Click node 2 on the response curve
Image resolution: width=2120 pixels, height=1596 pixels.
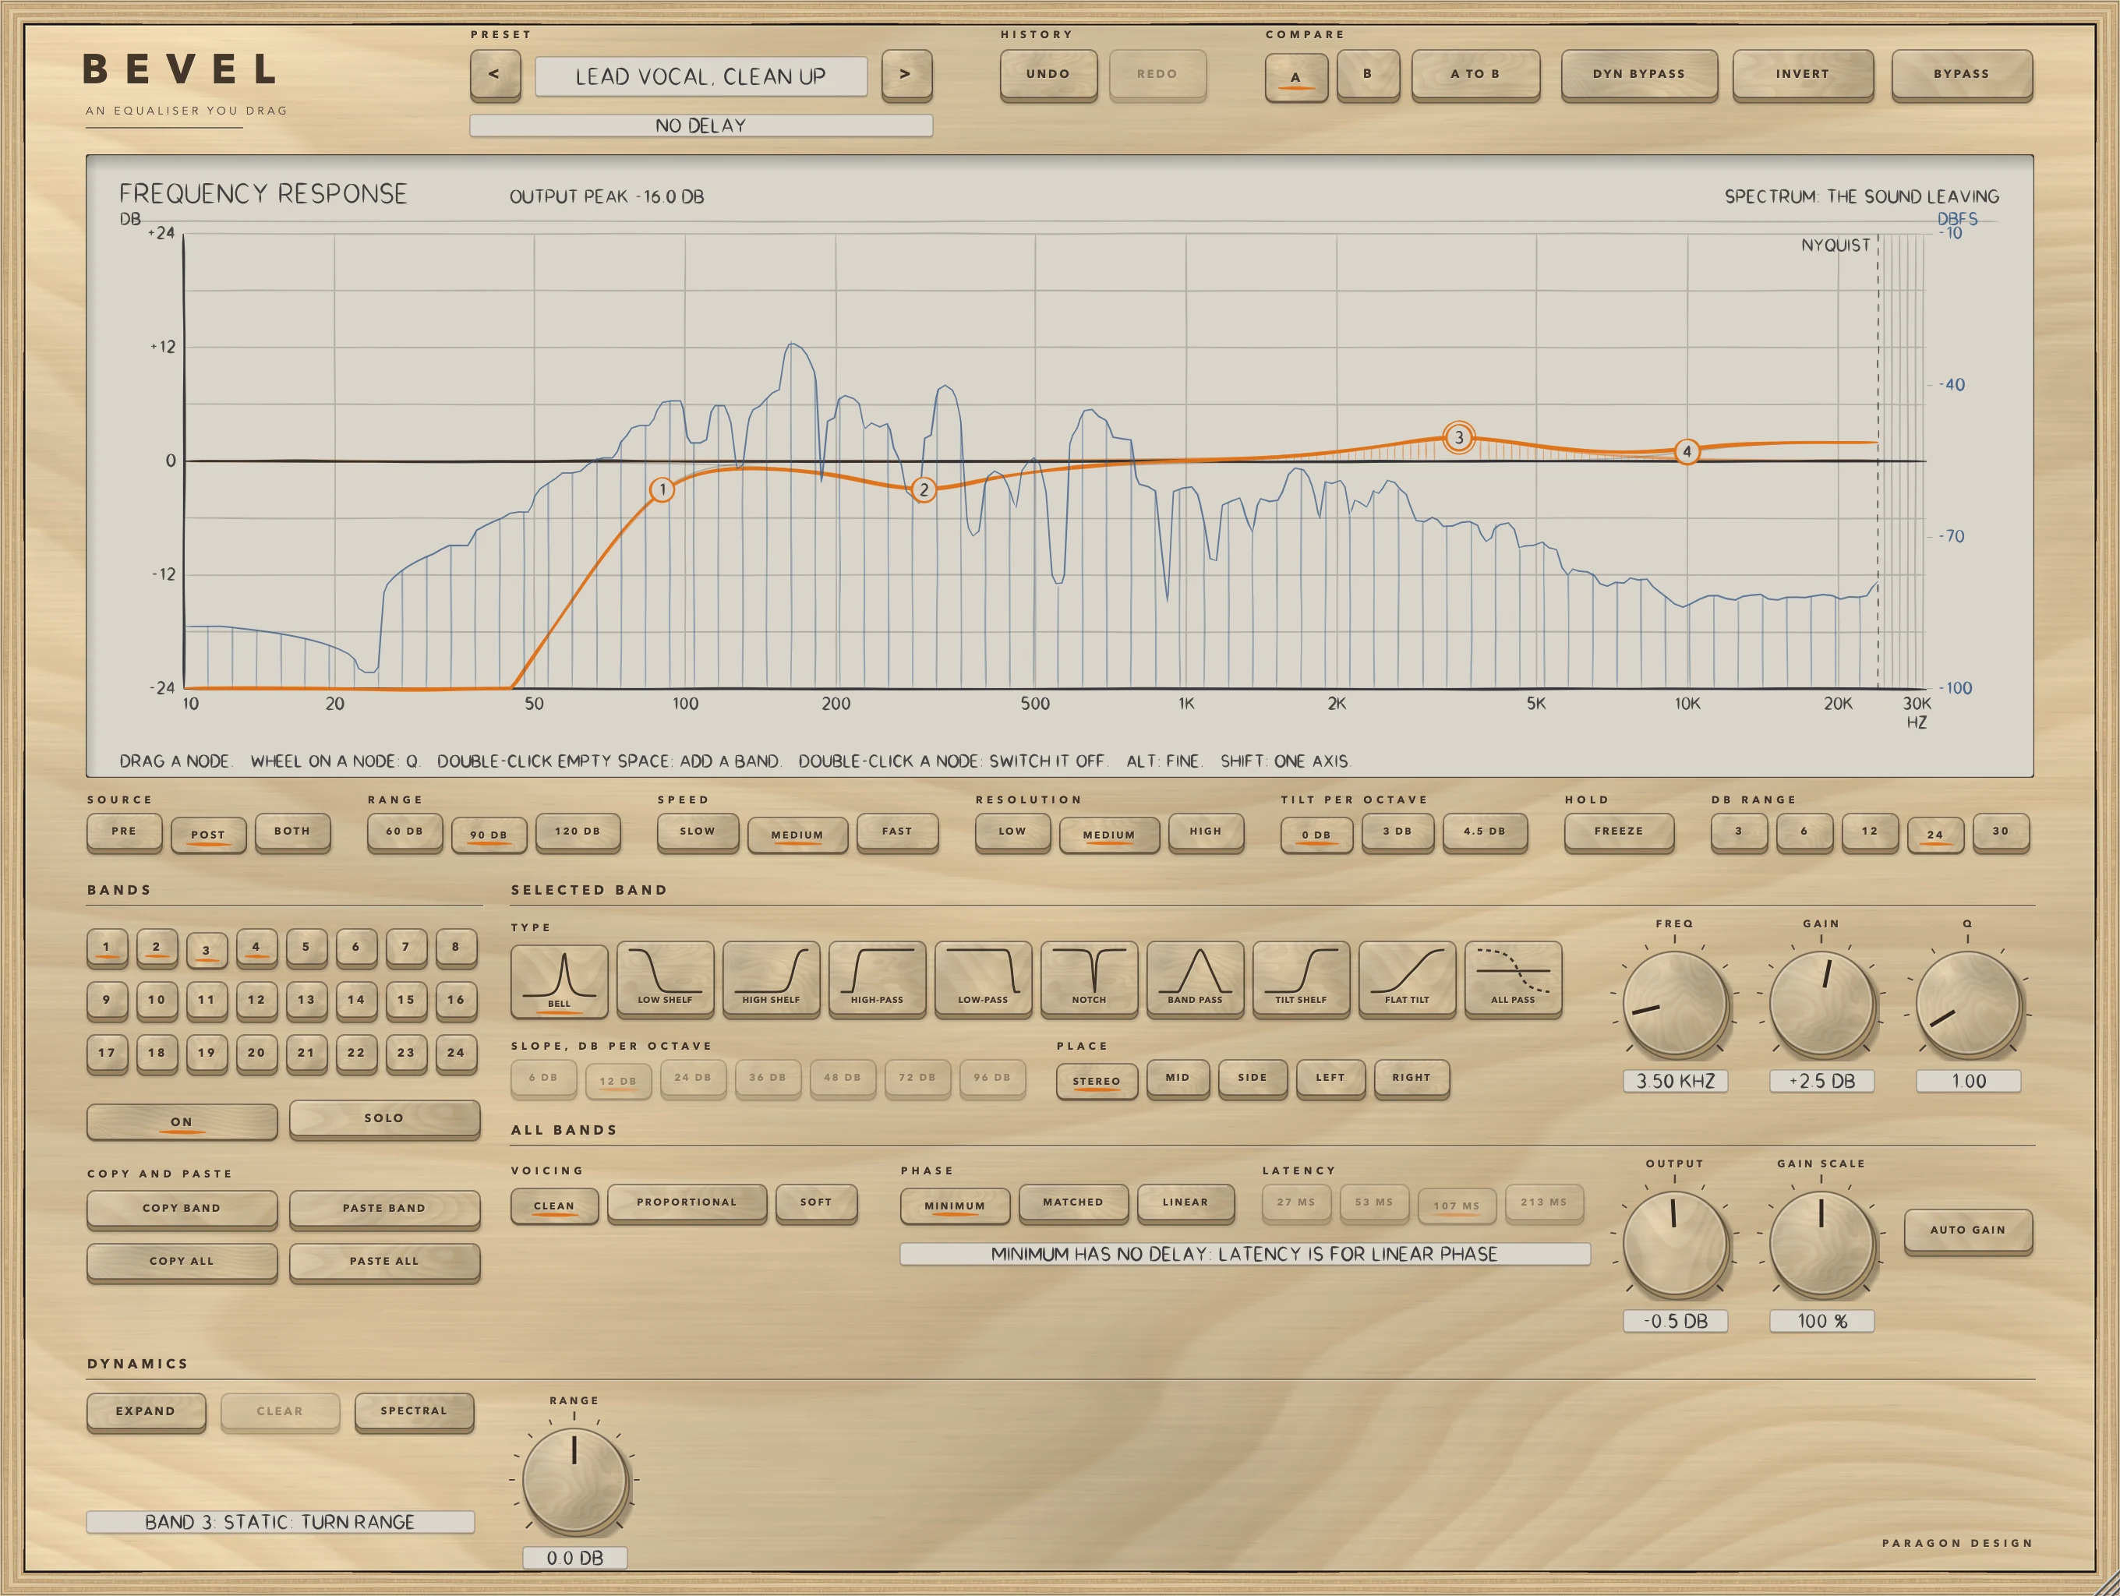[x=924, y=489]
